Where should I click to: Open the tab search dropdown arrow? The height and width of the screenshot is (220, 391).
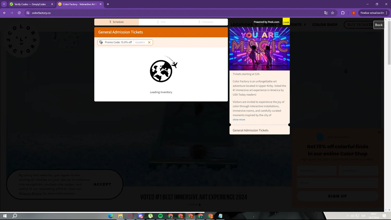click(x=4, y=4)
